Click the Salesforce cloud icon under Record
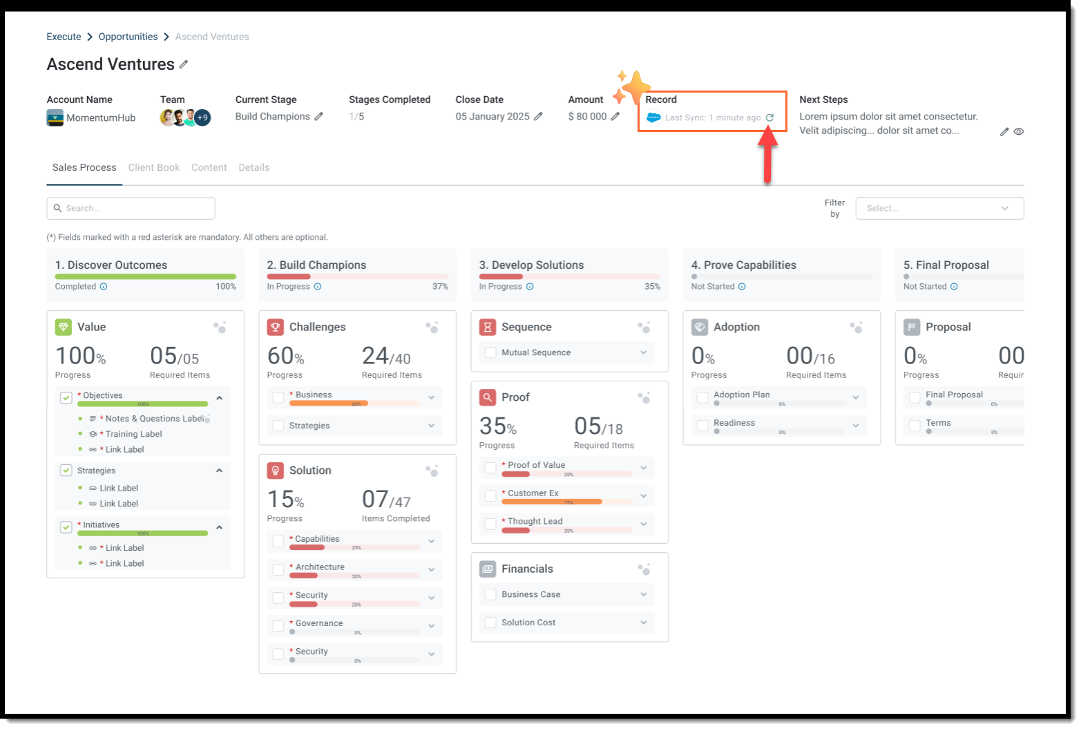This screenshot has height=729, width=1081. coord(653,117)
